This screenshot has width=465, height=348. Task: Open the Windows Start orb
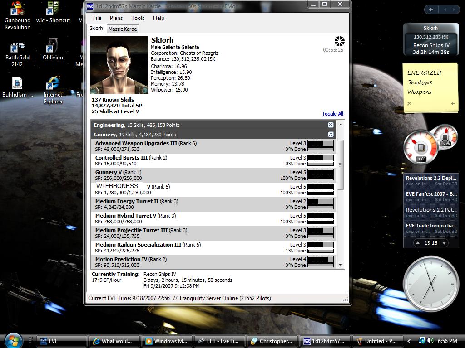click(13, 341)
